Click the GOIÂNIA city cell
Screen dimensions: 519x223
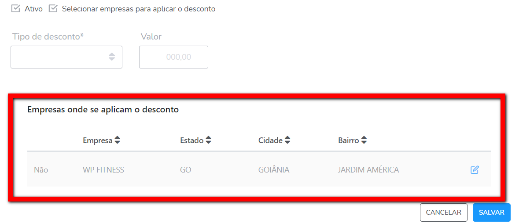tap(274, 170)
